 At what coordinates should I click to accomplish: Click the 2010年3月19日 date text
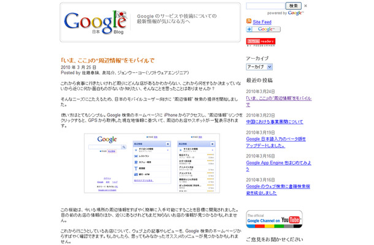click(x=261, y=132)
